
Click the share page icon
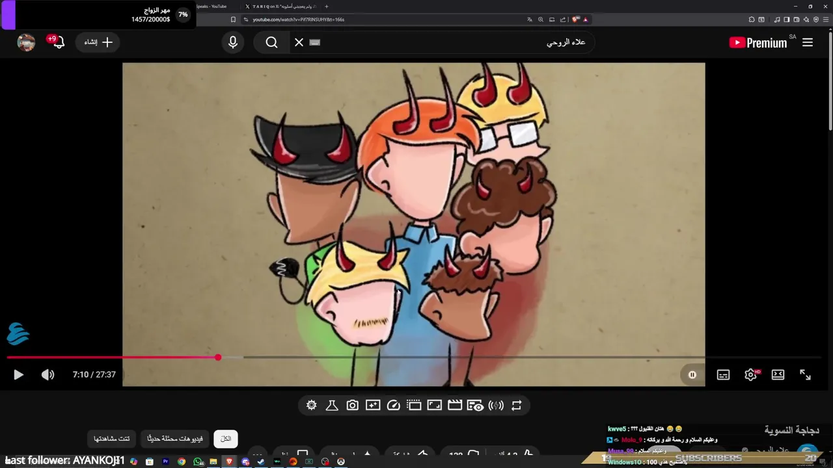click(x=563, y=19)
